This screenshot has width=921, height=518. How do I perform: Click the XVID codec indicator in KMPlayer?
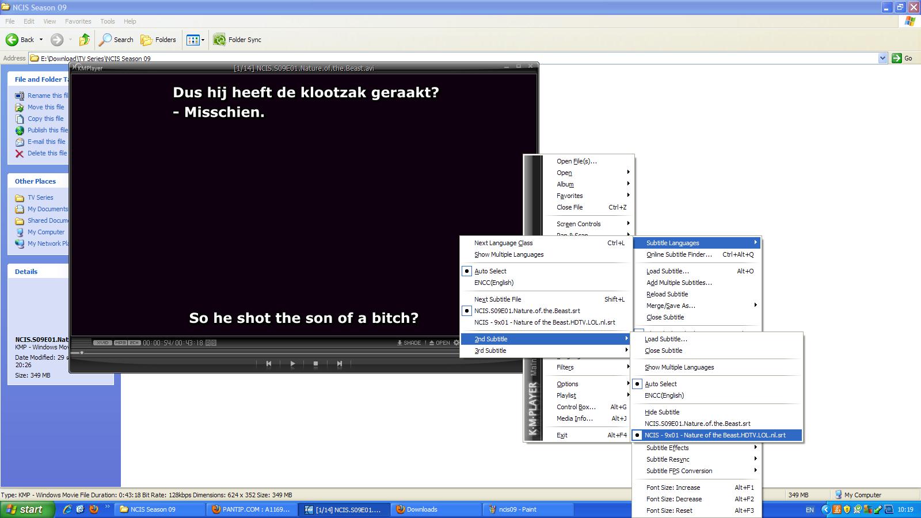(x=102, y=342)
